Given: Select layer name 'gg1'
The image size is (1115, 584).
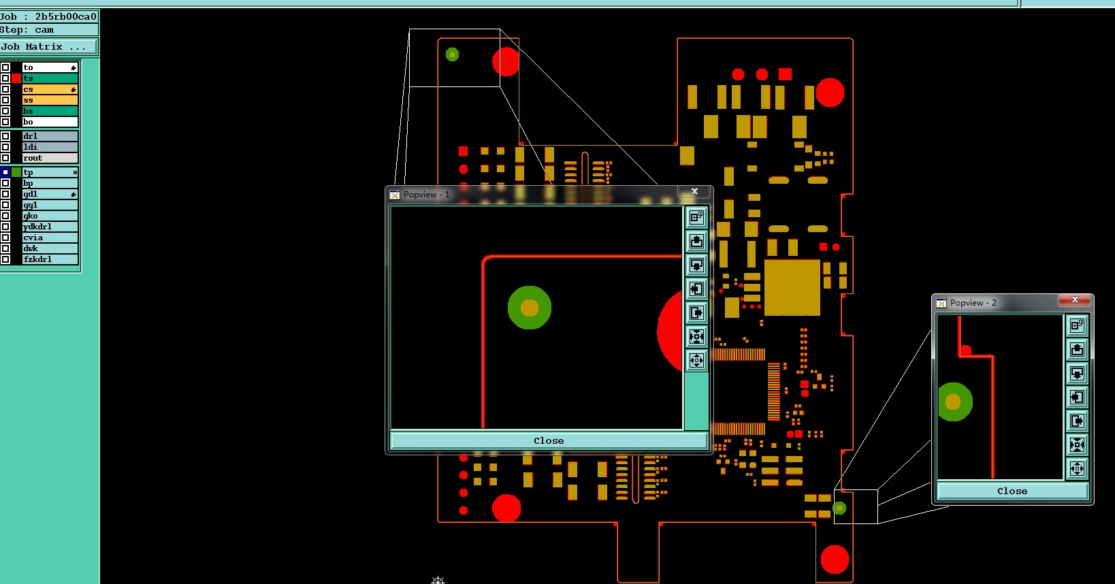Looking at the screenshot, I should pyautogui.click(x=50, y=205).
